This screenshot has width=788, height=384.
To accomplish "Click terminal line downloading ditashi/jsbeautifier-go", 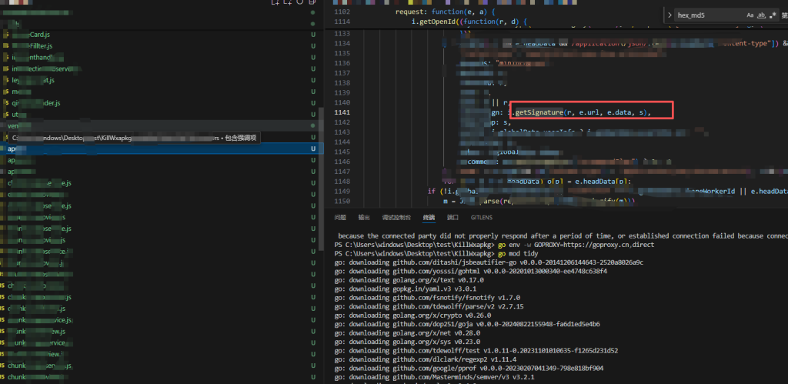I will tap(489, 262).
